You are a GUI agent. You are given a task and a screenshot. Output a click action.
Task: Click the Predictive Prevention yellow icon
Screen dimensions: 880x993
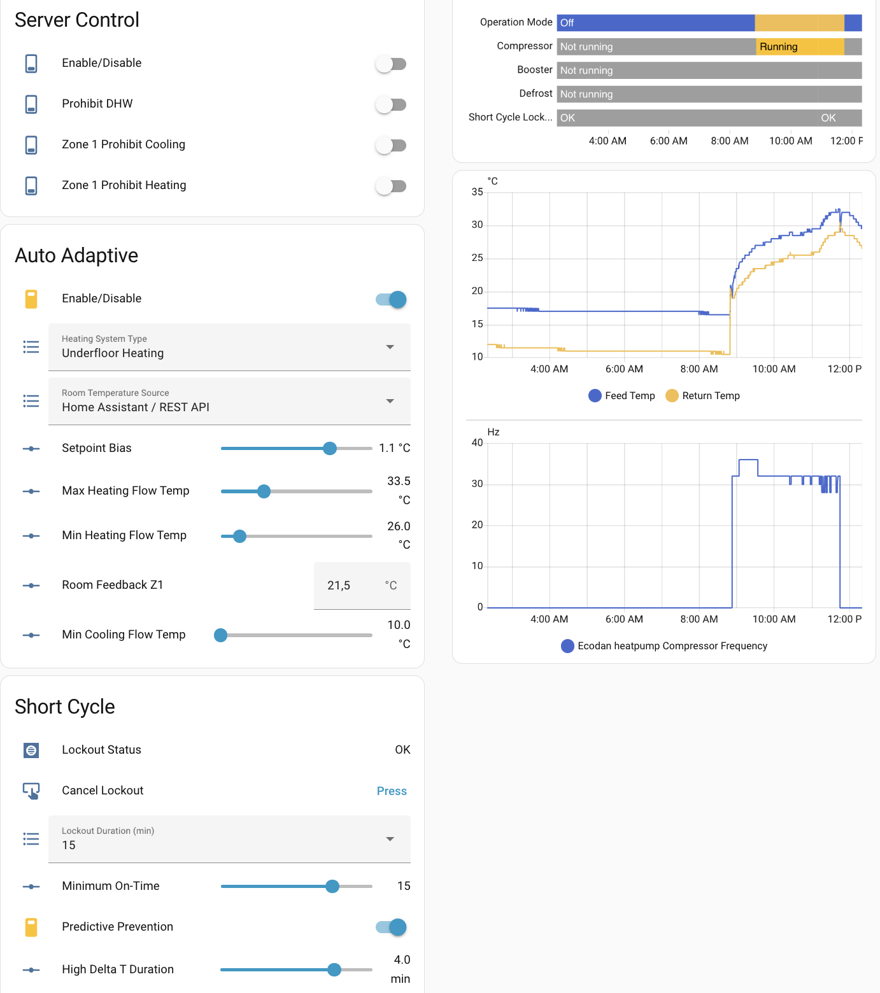pos(31,927)
